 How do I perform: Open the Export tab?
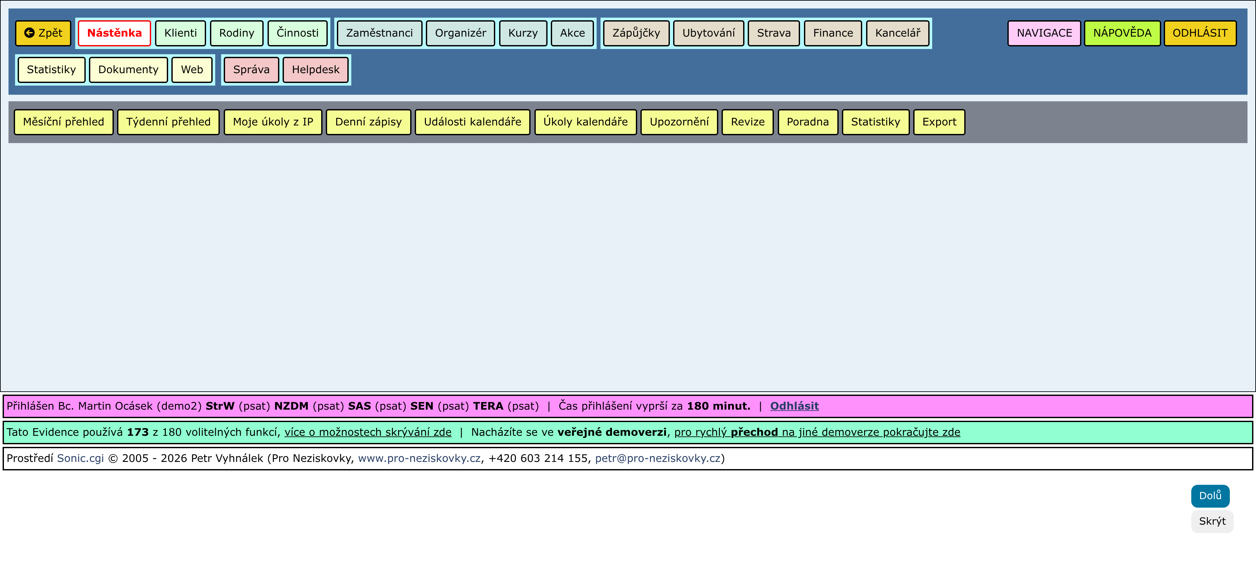(939, 122)
